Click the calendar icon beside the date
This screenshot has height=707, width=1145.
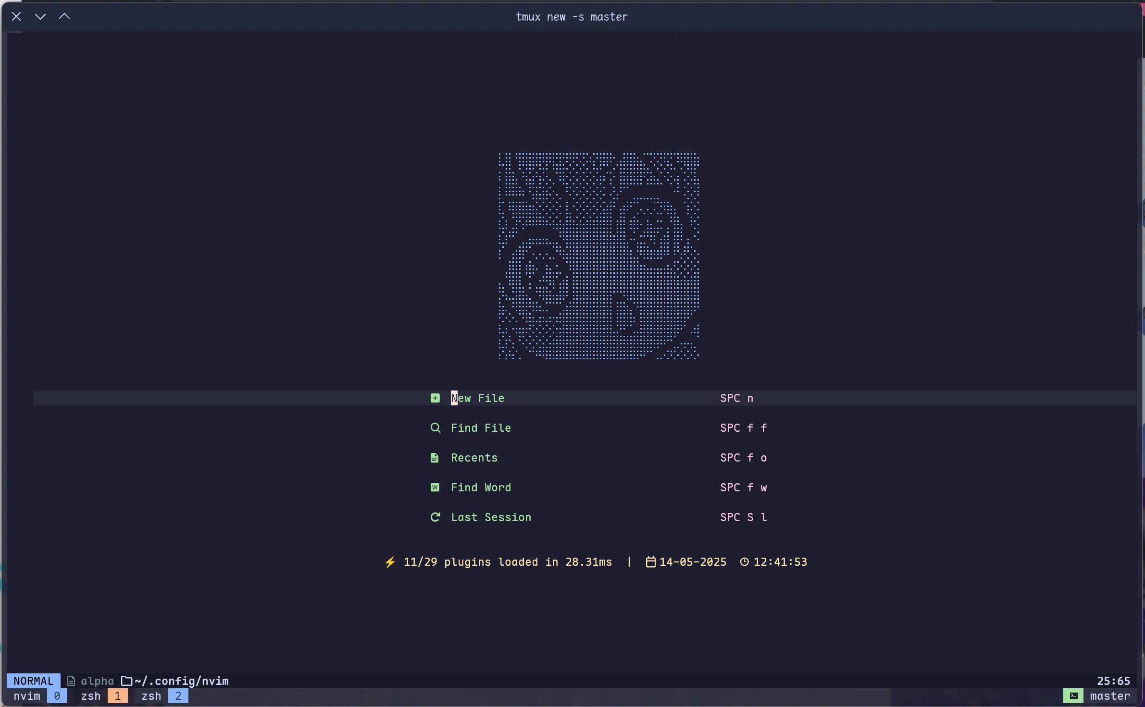coord(650,562)
